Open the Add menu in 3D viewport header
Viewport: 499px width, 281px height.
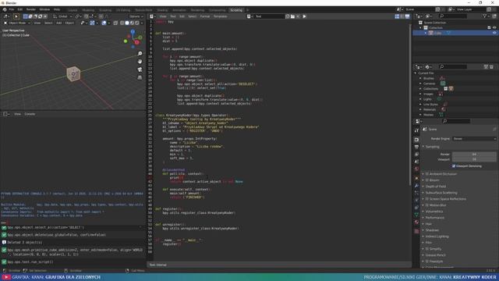click(x=59, y=23)
